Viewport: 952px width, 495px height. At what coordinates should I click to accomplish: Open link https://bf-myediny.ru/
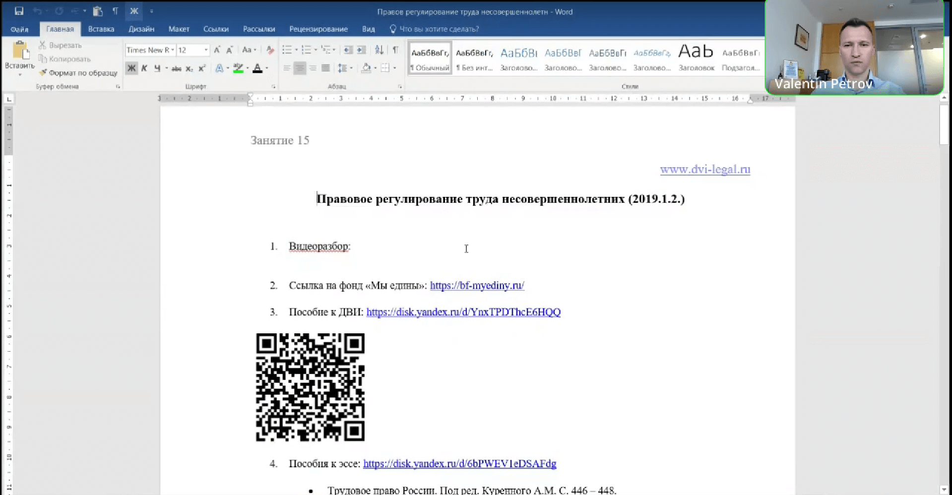pos(477,285)
